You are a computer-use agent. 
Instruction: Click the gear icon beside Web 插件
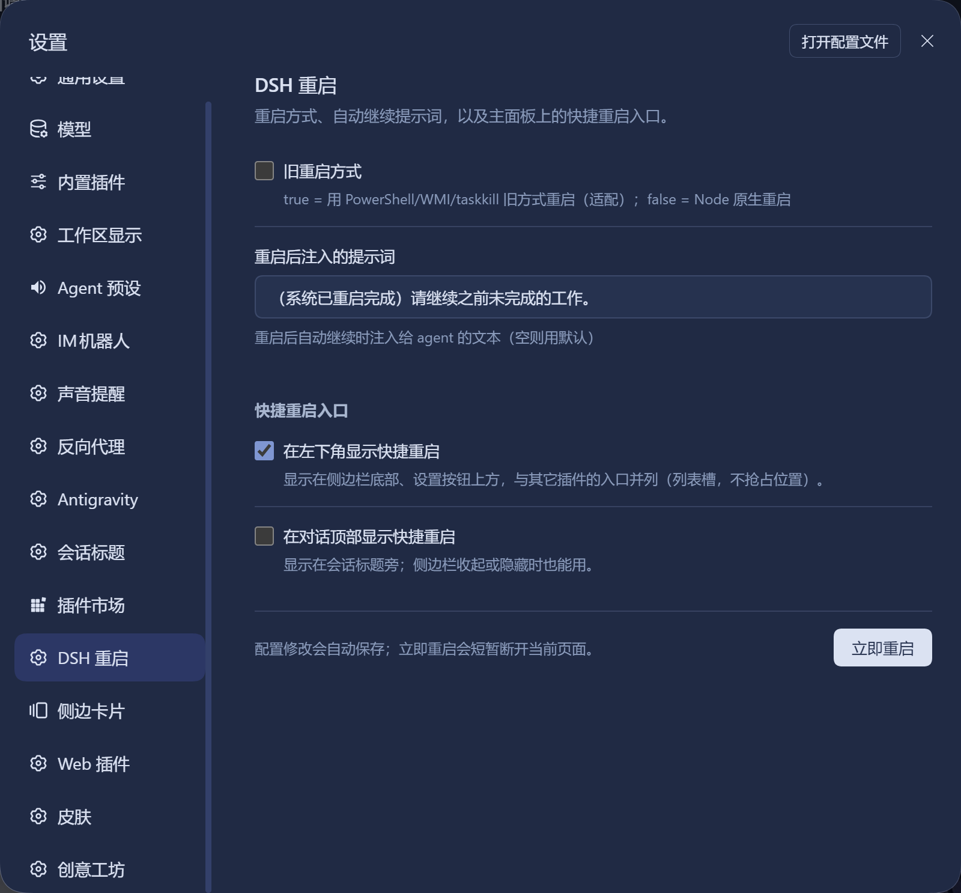38,763
